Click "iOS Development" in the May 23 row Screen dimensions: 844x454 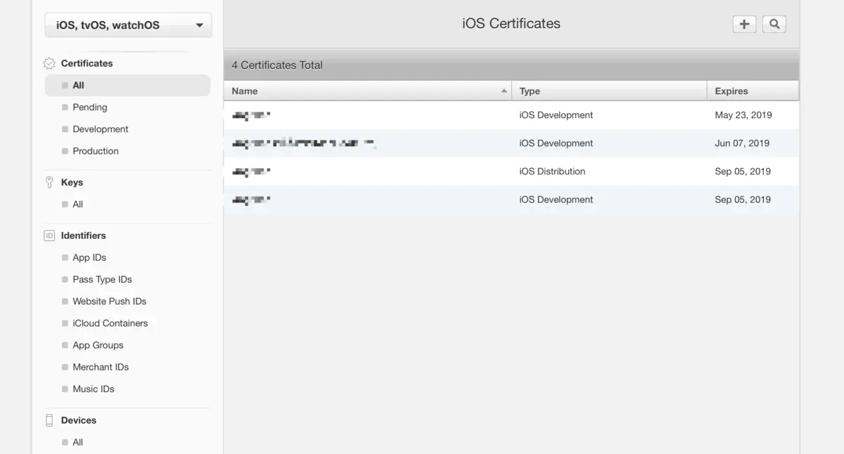(556, 115)
